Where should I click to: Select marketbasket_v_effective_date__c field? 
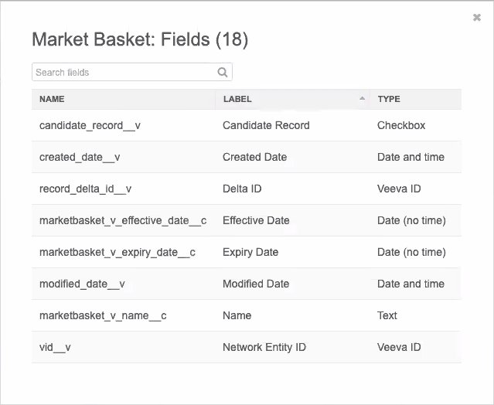(123, 220)
